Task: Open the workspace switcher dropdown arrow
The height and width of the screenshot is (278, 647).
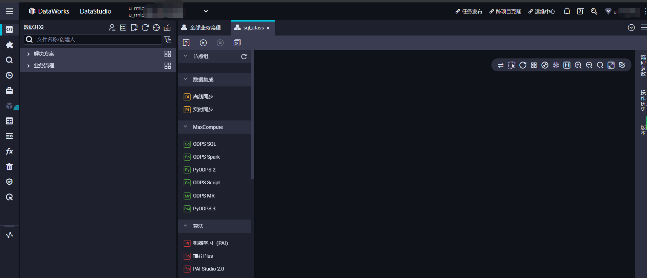Action: coord(206,11)
